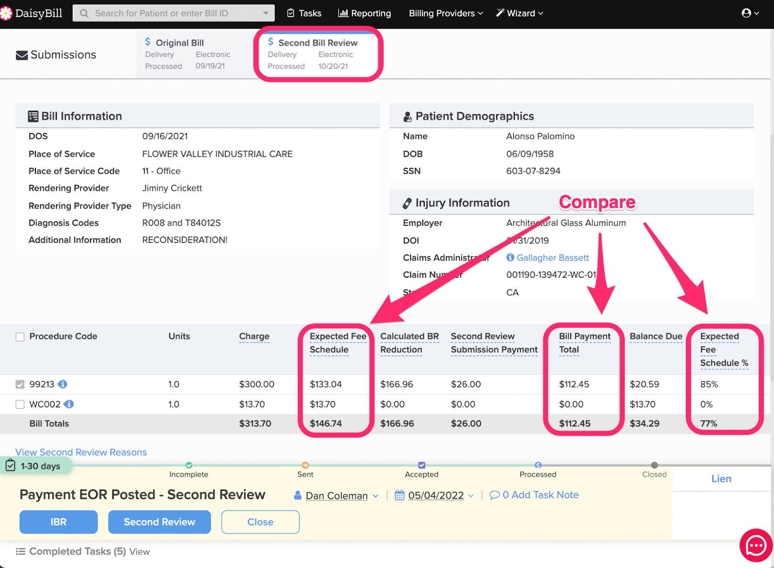Open the chat bubble in bottom right corner
The height and width of the screenshot is (568, 774).
(756, 546)
